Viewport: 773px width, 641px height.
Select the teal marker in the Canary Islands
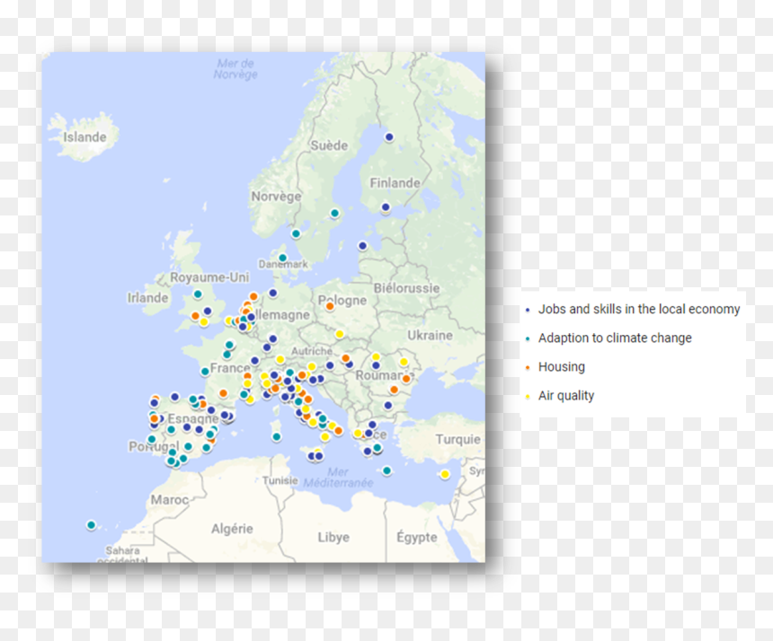[91, 525]
